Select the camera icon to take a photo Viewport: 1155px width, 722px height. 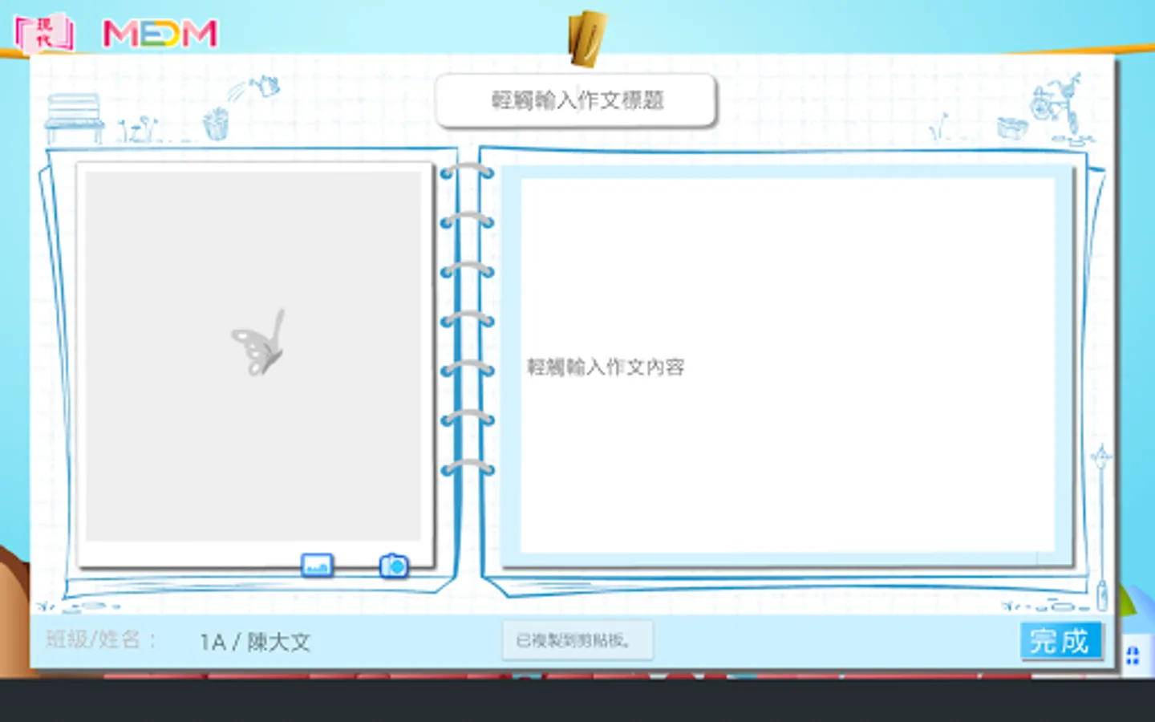[392, 565]
